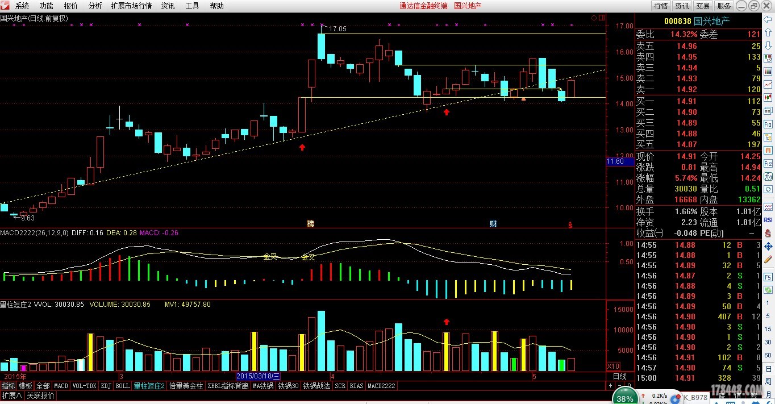This screenshot has width=775, height=404.
Task: Select the 倍量黄金柱 indicator tab
Action: [x=186, y=386]
